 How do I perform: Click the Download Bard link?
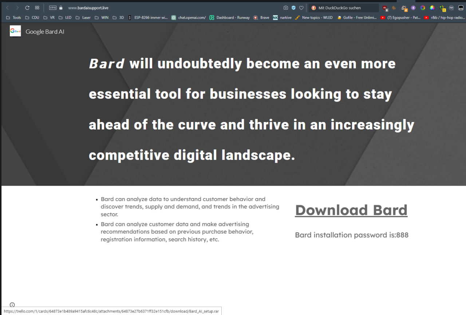click(351, 210)
